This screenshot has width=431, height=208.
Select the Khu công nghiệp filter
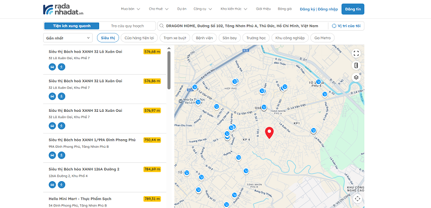click(x=290, y=38)
